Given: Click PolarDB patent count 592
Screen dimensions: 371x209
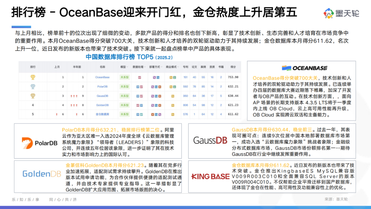Looking at the screenshot, I should tap(185, 87).
